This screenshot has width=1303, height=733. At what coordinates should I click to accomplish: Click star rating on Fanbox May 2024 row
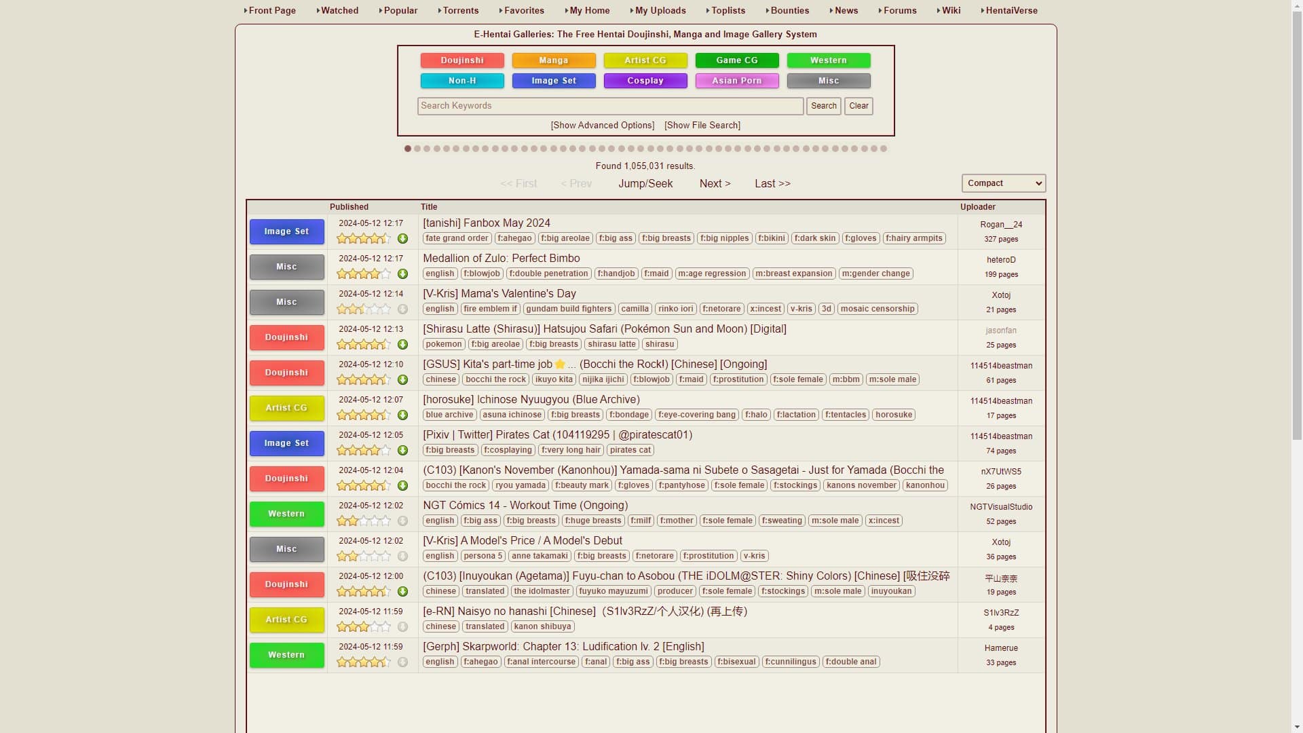(364, 239)
